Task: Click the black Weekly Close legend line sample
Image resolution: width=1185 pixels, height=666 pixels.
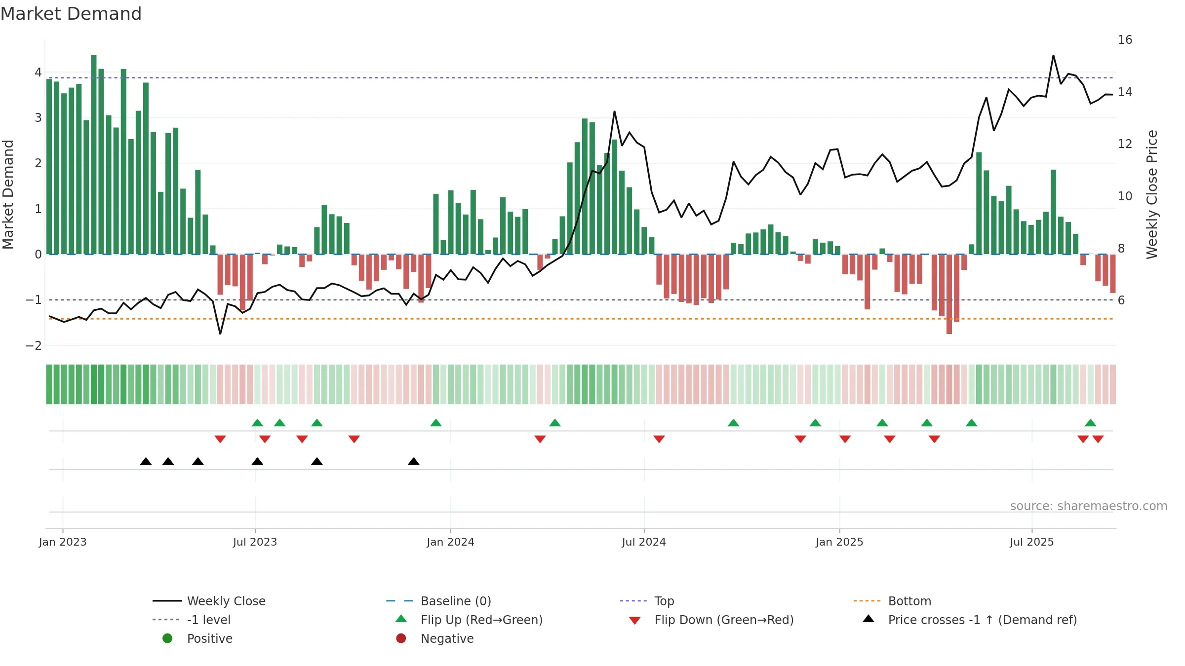Action: tap(167, 601)
